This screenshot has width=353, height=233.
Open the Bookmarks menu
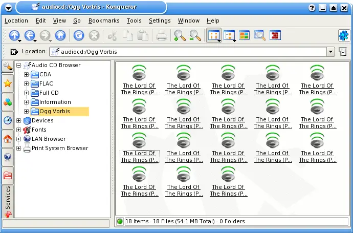[x=103, y=20]
